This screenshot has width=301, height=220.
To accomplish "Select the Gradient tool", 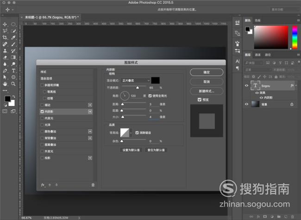I will click(13, 57).
